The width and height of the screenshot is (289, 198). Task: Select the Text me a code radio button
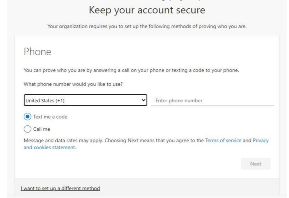coord(28,117)
